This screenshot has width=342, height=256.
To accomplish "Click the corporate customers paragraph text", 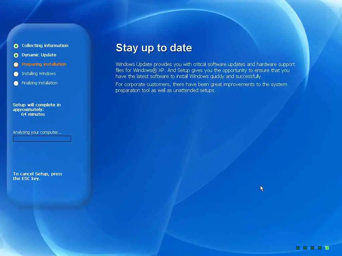I will point(201,87).
